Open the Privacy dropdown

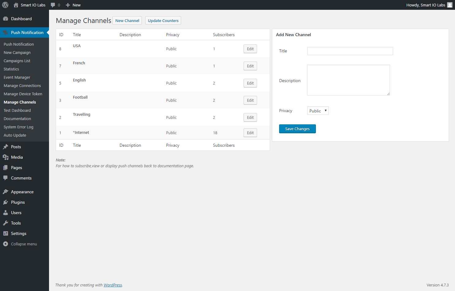click(x=318, y=111)
